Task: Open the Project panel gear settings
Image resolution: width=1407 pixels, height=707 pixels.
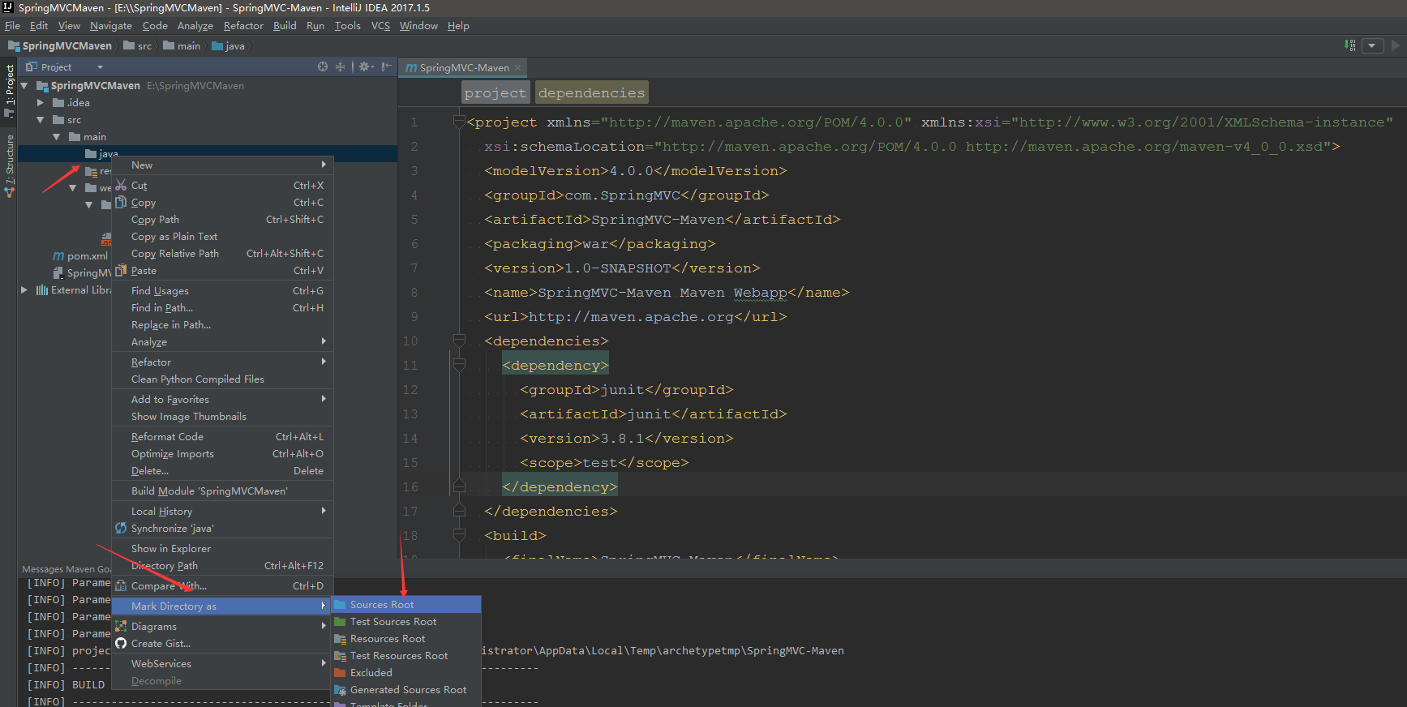Action: pyautogui.click(x=366, y=66)
